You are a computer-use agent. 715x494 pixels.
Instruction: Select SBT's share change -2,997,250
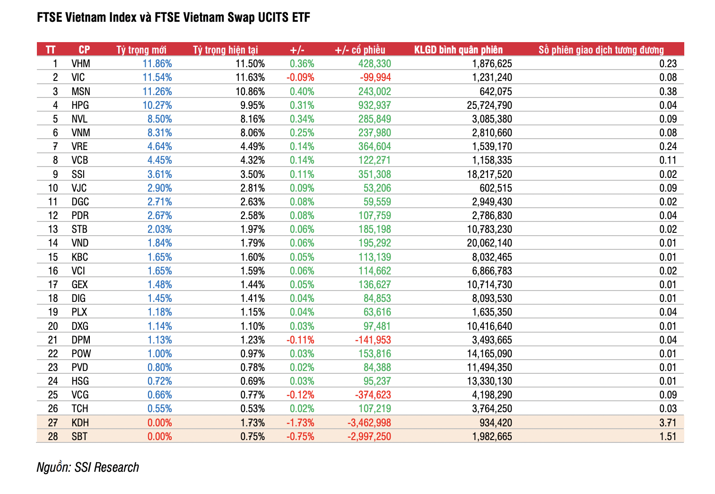(369, 436)
